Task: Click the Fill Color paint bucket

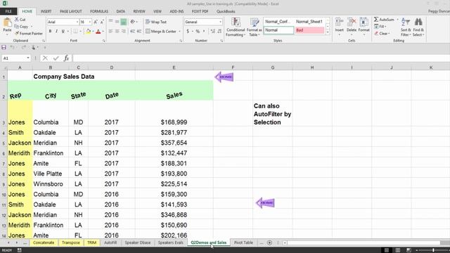Action: 88,31
